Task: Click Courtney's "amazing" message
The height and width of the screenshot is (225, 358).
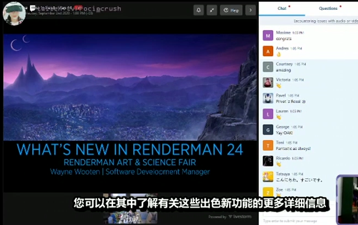Action: tap(283, 70)
